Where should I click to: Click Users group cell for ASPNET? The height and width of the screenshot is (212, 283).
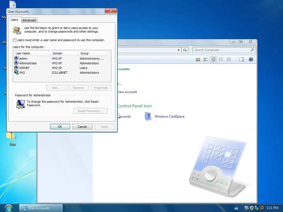83,68
